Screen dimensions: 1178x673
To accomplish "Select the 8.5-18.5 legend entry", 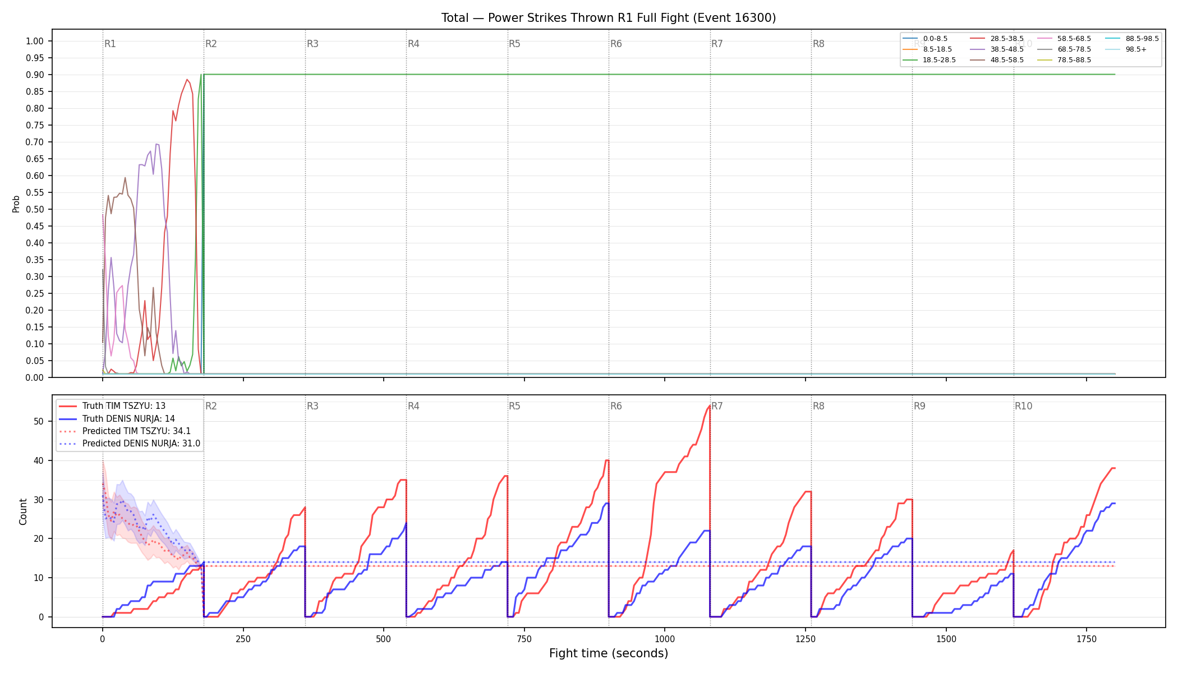I will coord(927,49).
